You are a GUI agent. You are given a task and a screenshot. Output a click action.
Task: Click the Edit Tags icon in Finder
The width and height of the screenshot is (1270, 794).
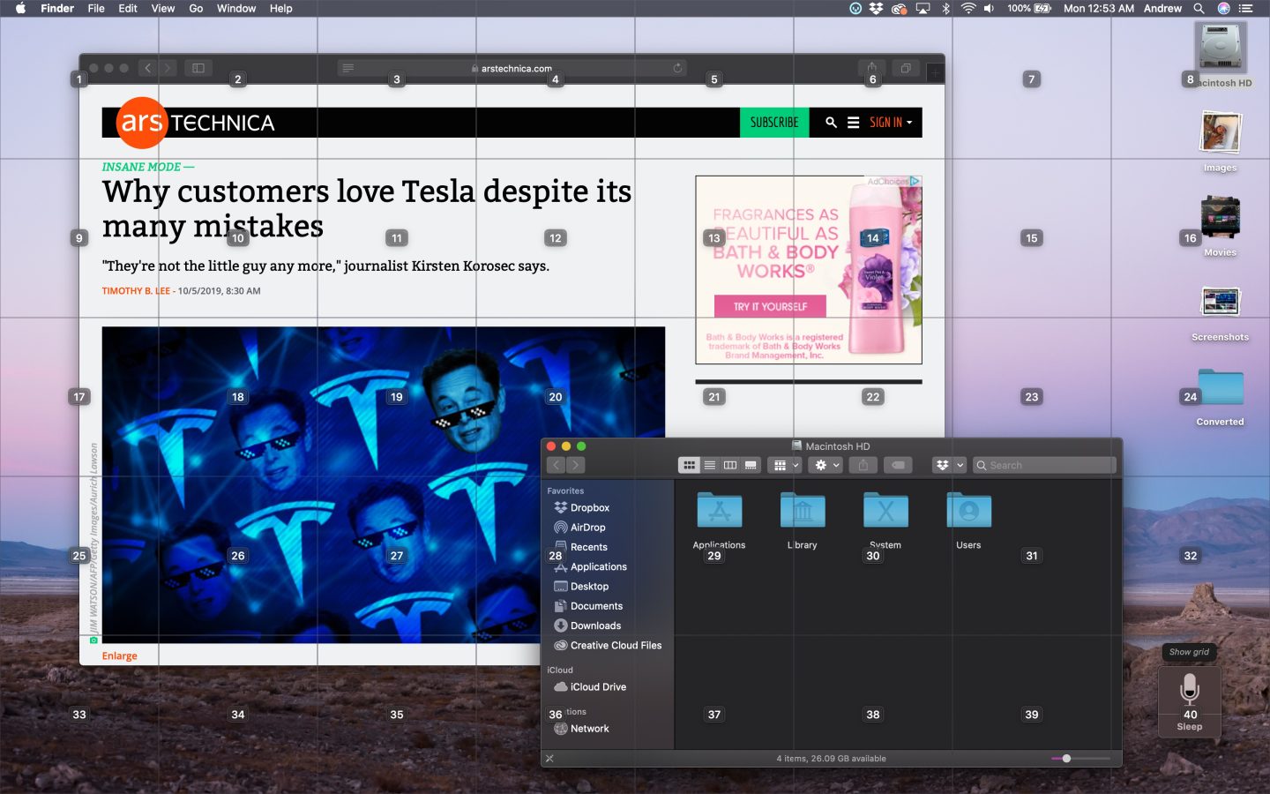point(898,465)
